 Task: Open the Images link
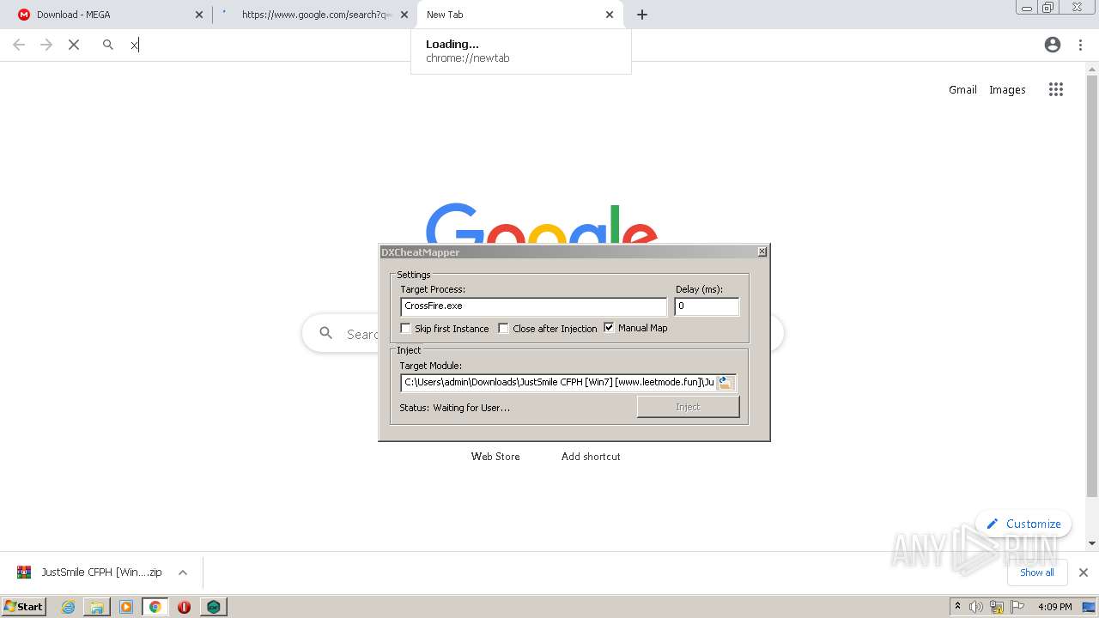click(x=1007, y=89)
